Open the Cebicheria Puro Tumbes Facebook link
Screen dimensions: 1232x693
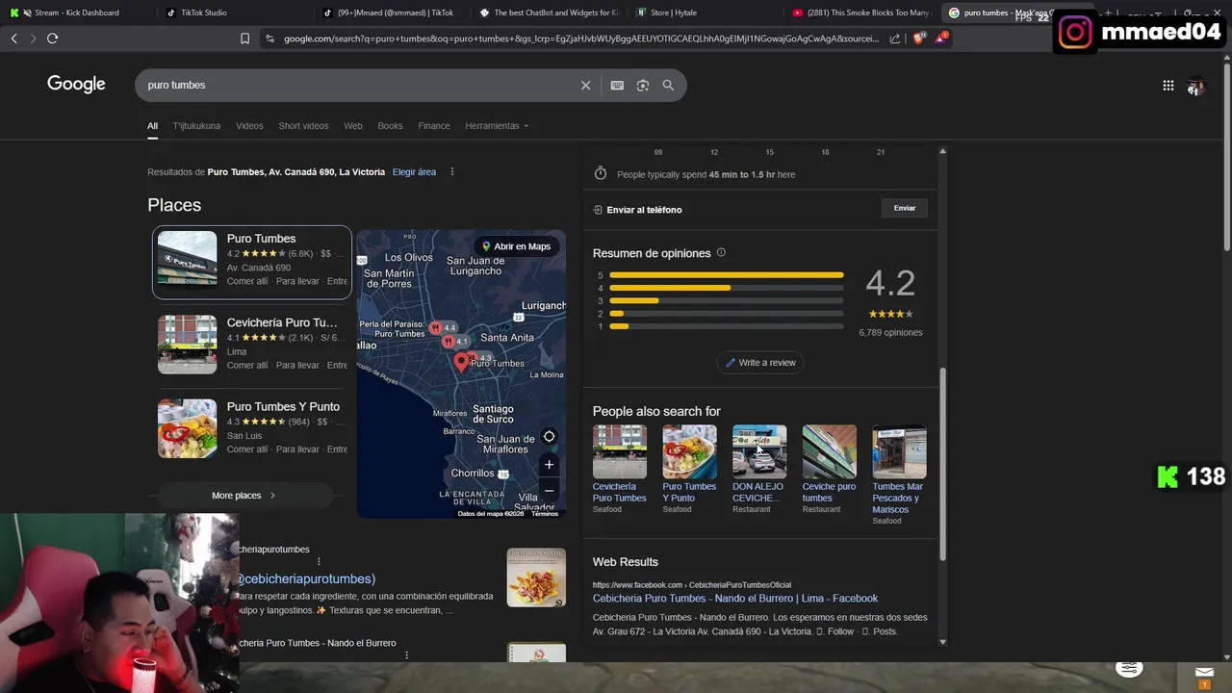(x=735, y=598)
